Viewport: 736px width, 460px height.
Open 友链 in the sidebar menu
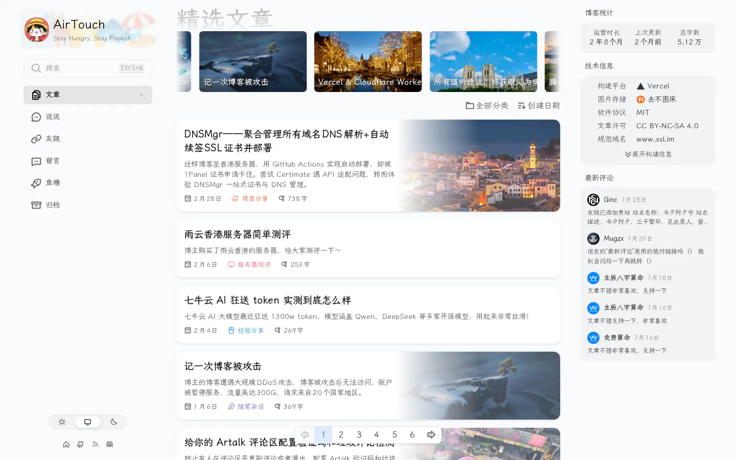click(88, 139)
